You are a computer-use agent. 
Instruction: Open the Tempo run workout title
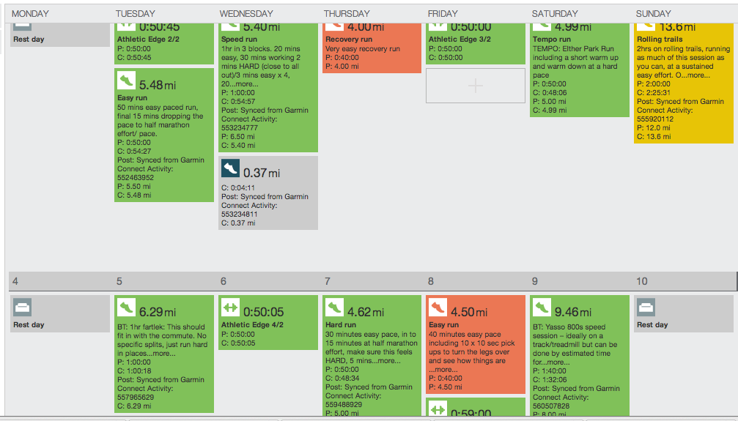pyautogui.click(x=552, y=40)
